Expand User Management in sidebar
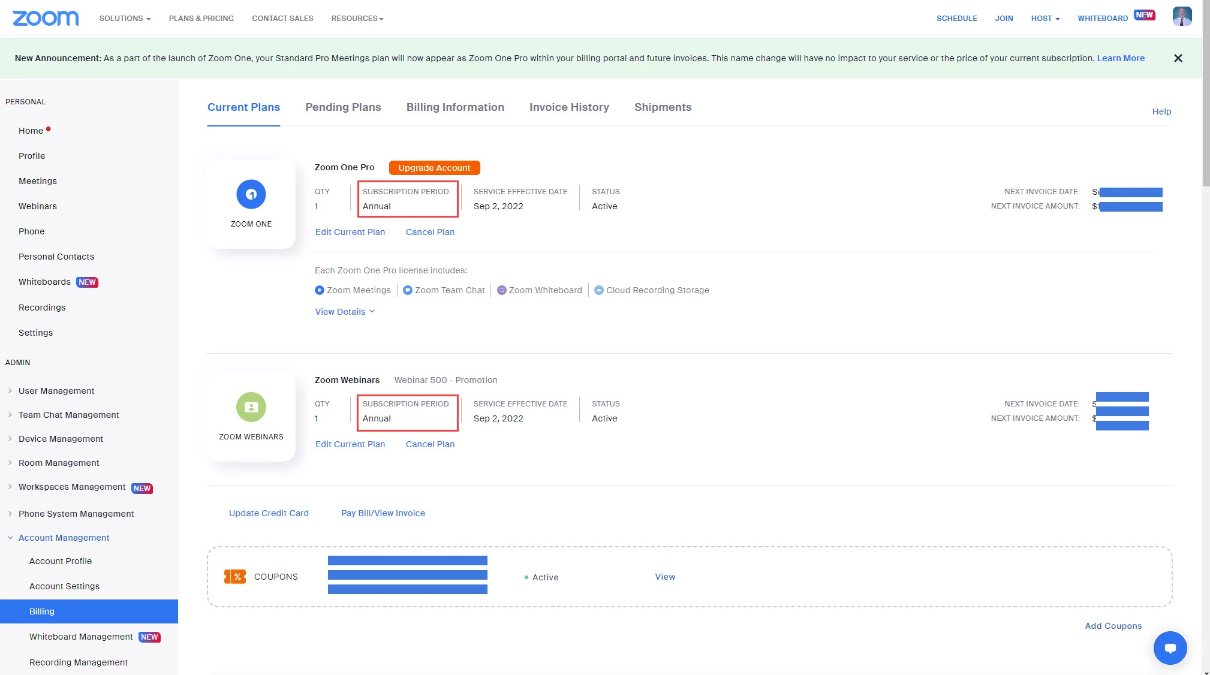This screenshot has height=675, width=1210. coord(56,391)
